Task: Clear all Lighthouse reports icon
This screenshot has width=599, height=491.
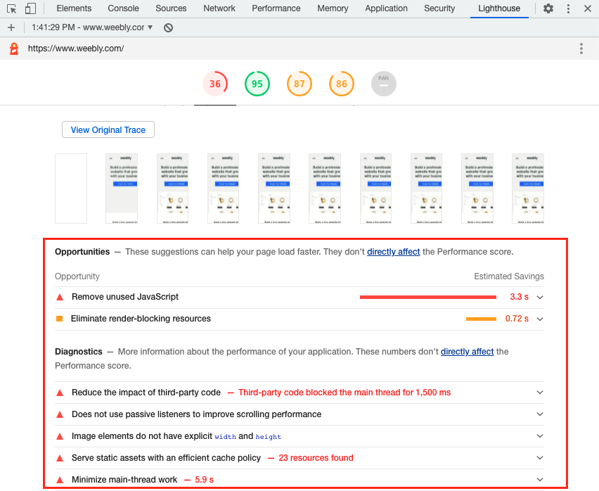Action: coord(168,27)
